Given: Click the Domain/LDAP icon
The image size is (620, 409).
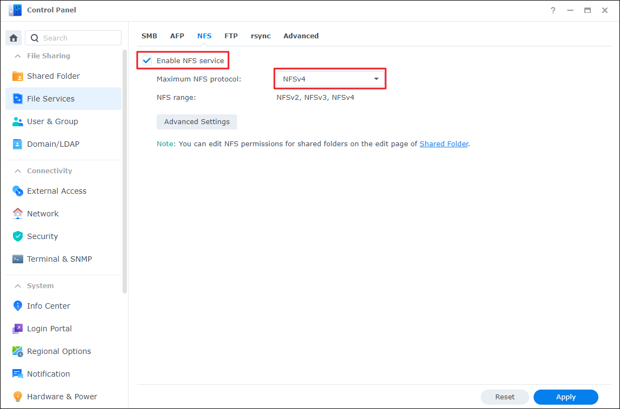Looking at the screenshot, I should 18,144.
